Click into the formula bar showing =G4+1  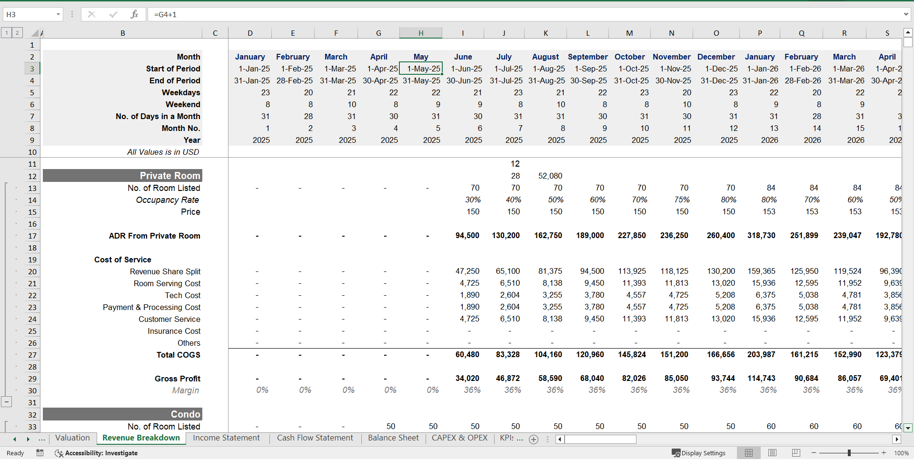tap(524, 14)
